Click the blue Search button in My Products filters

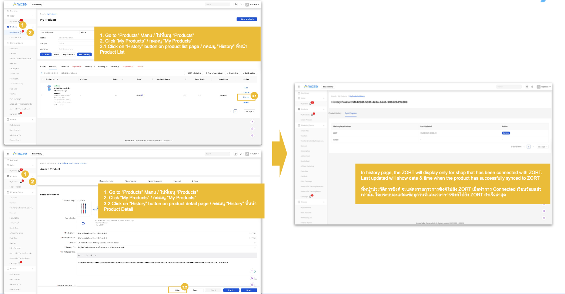tap(46, 54)
